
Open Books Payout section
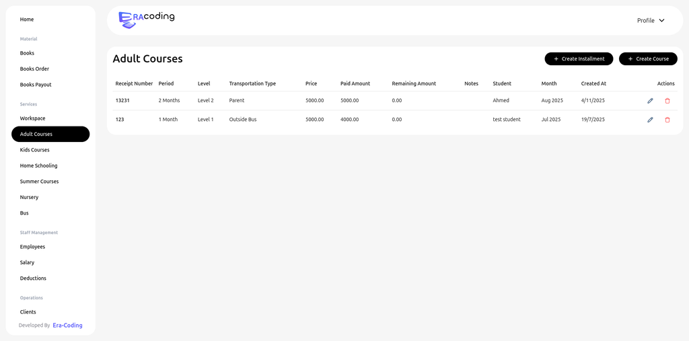click(x=36, y=85)
